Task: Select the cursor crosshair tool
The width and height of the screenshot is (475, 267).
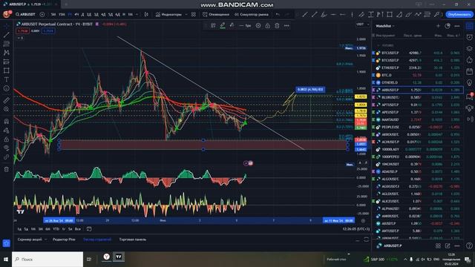Action: pos(7,27)
